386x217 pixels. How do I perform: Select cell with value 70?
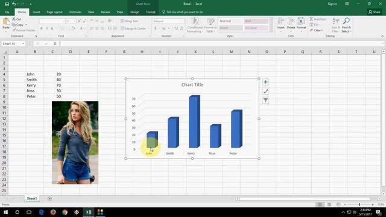point(52,85)
